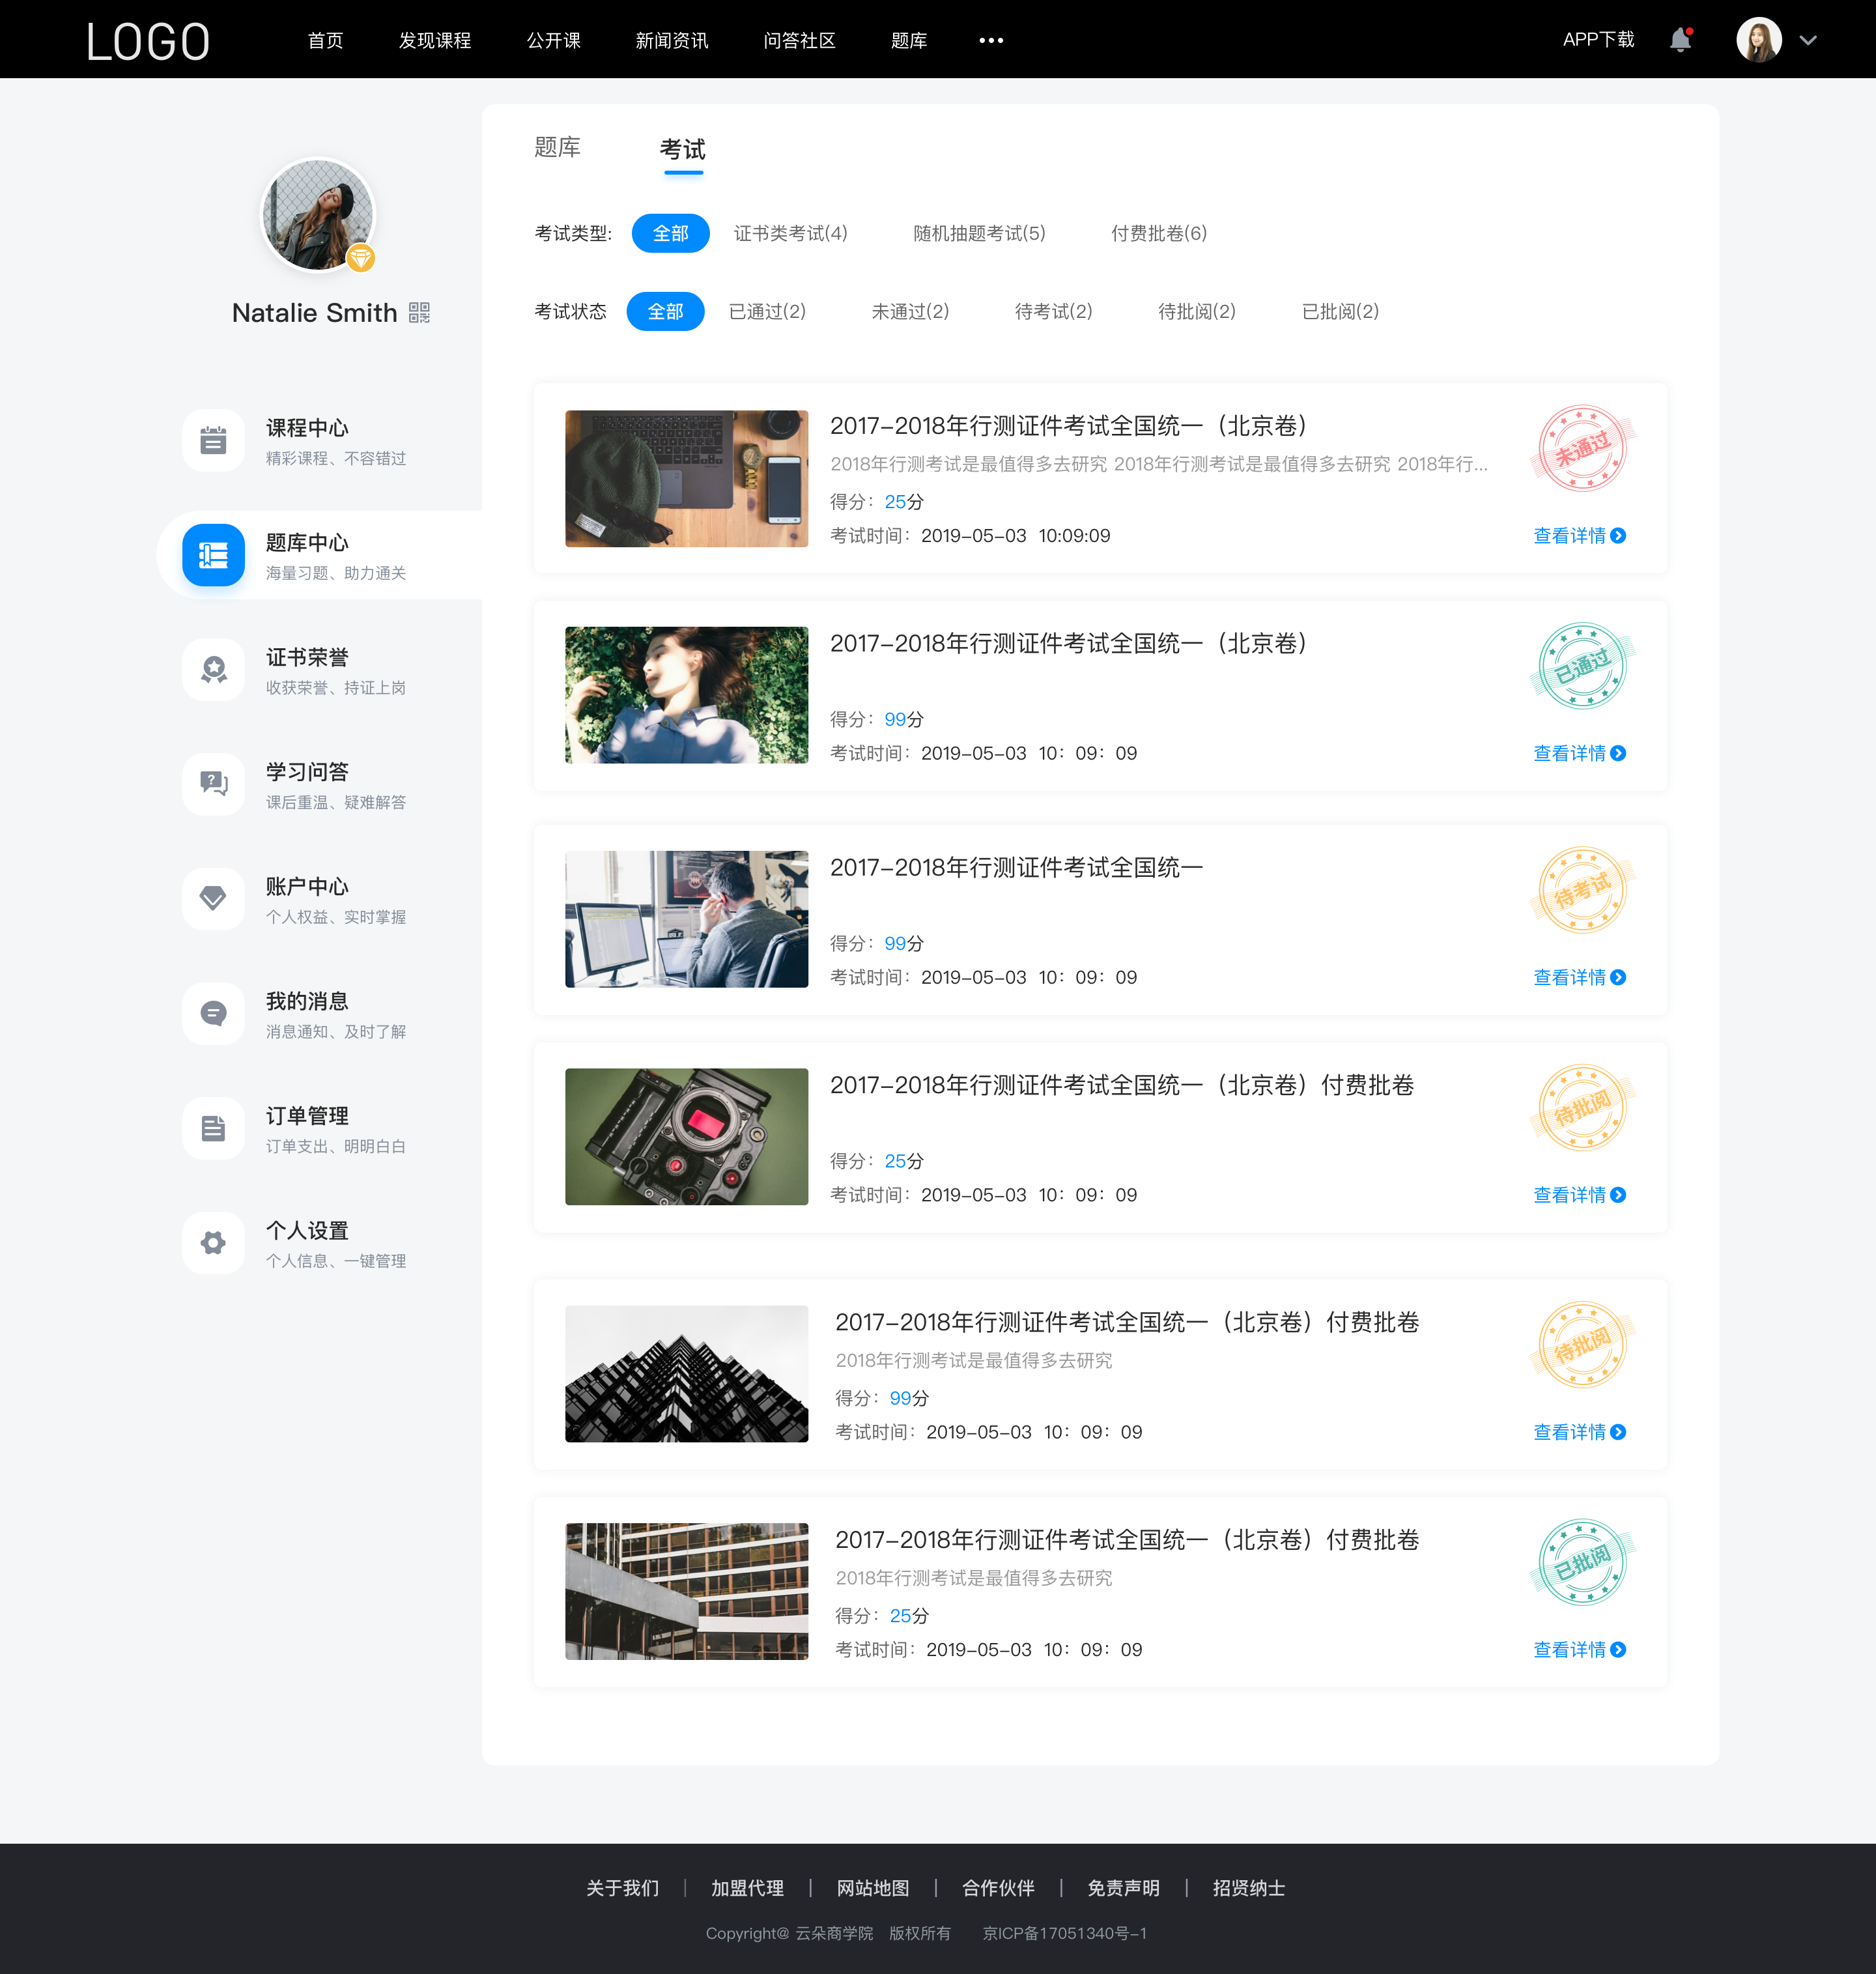The height and width of the screenshot is (1974, 1876).
Task: Click the 题库中心 sidebar icon
Action: point(212,553)
